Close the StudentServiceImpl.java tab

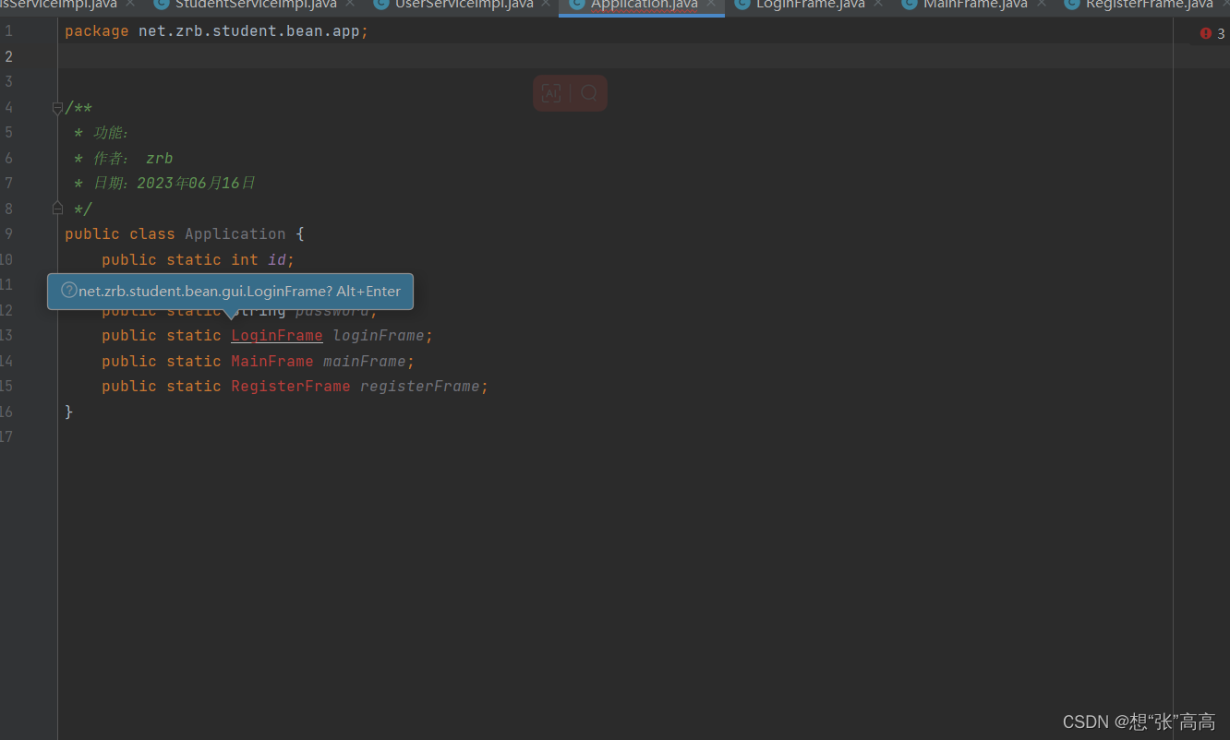pyautogui.click(x=350, y=4)
